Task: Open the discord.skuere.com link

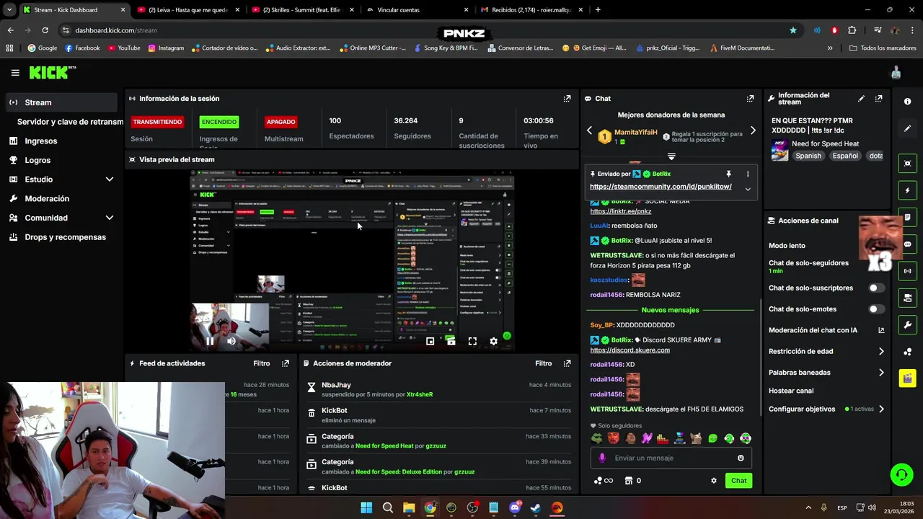Action: coord(630,350)
